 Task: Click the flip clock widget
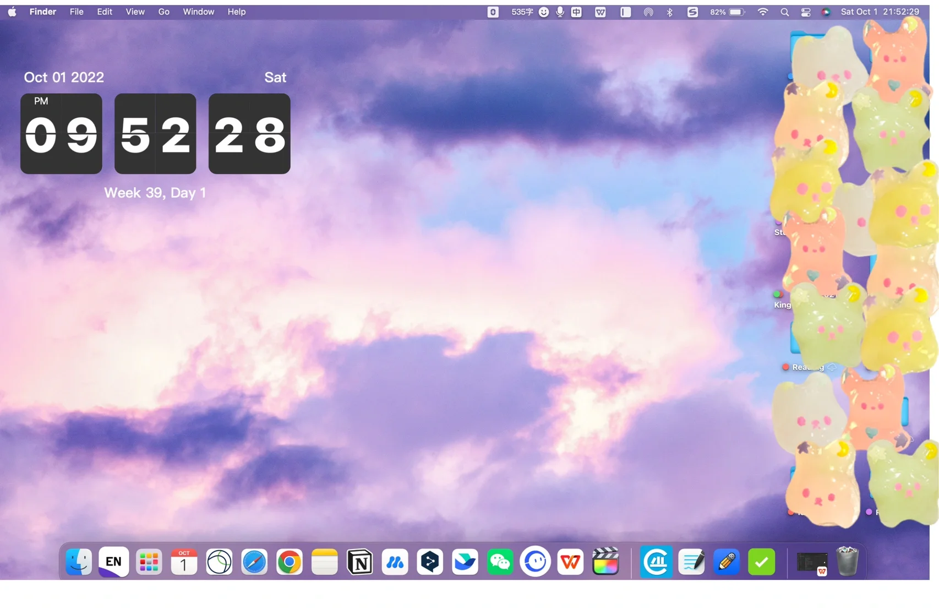155,134
